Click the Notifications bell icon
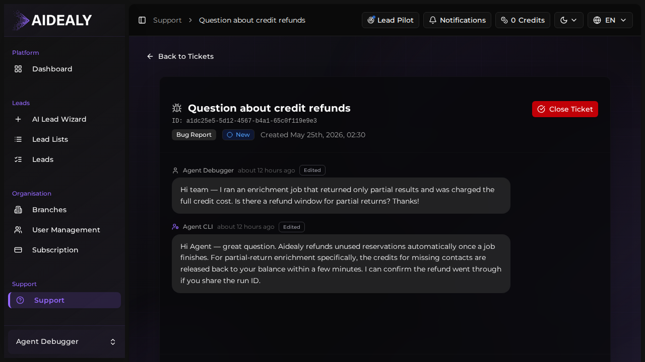 point(433,20)
